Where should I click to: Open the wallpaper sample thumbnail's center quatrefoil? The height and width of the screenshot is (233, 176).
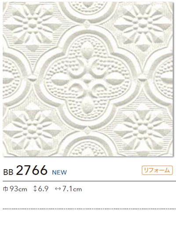point(88,79)
